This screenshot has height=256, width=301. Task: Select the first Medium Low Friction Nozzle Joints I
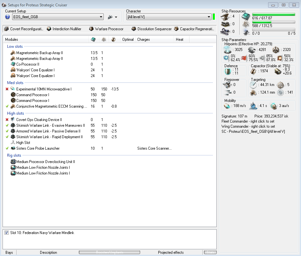(x=109, y=167)
